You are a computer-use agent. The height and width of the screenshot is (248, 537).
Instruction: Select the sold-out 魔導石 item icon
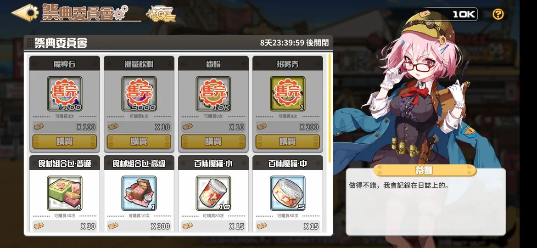tap(65, 94)
